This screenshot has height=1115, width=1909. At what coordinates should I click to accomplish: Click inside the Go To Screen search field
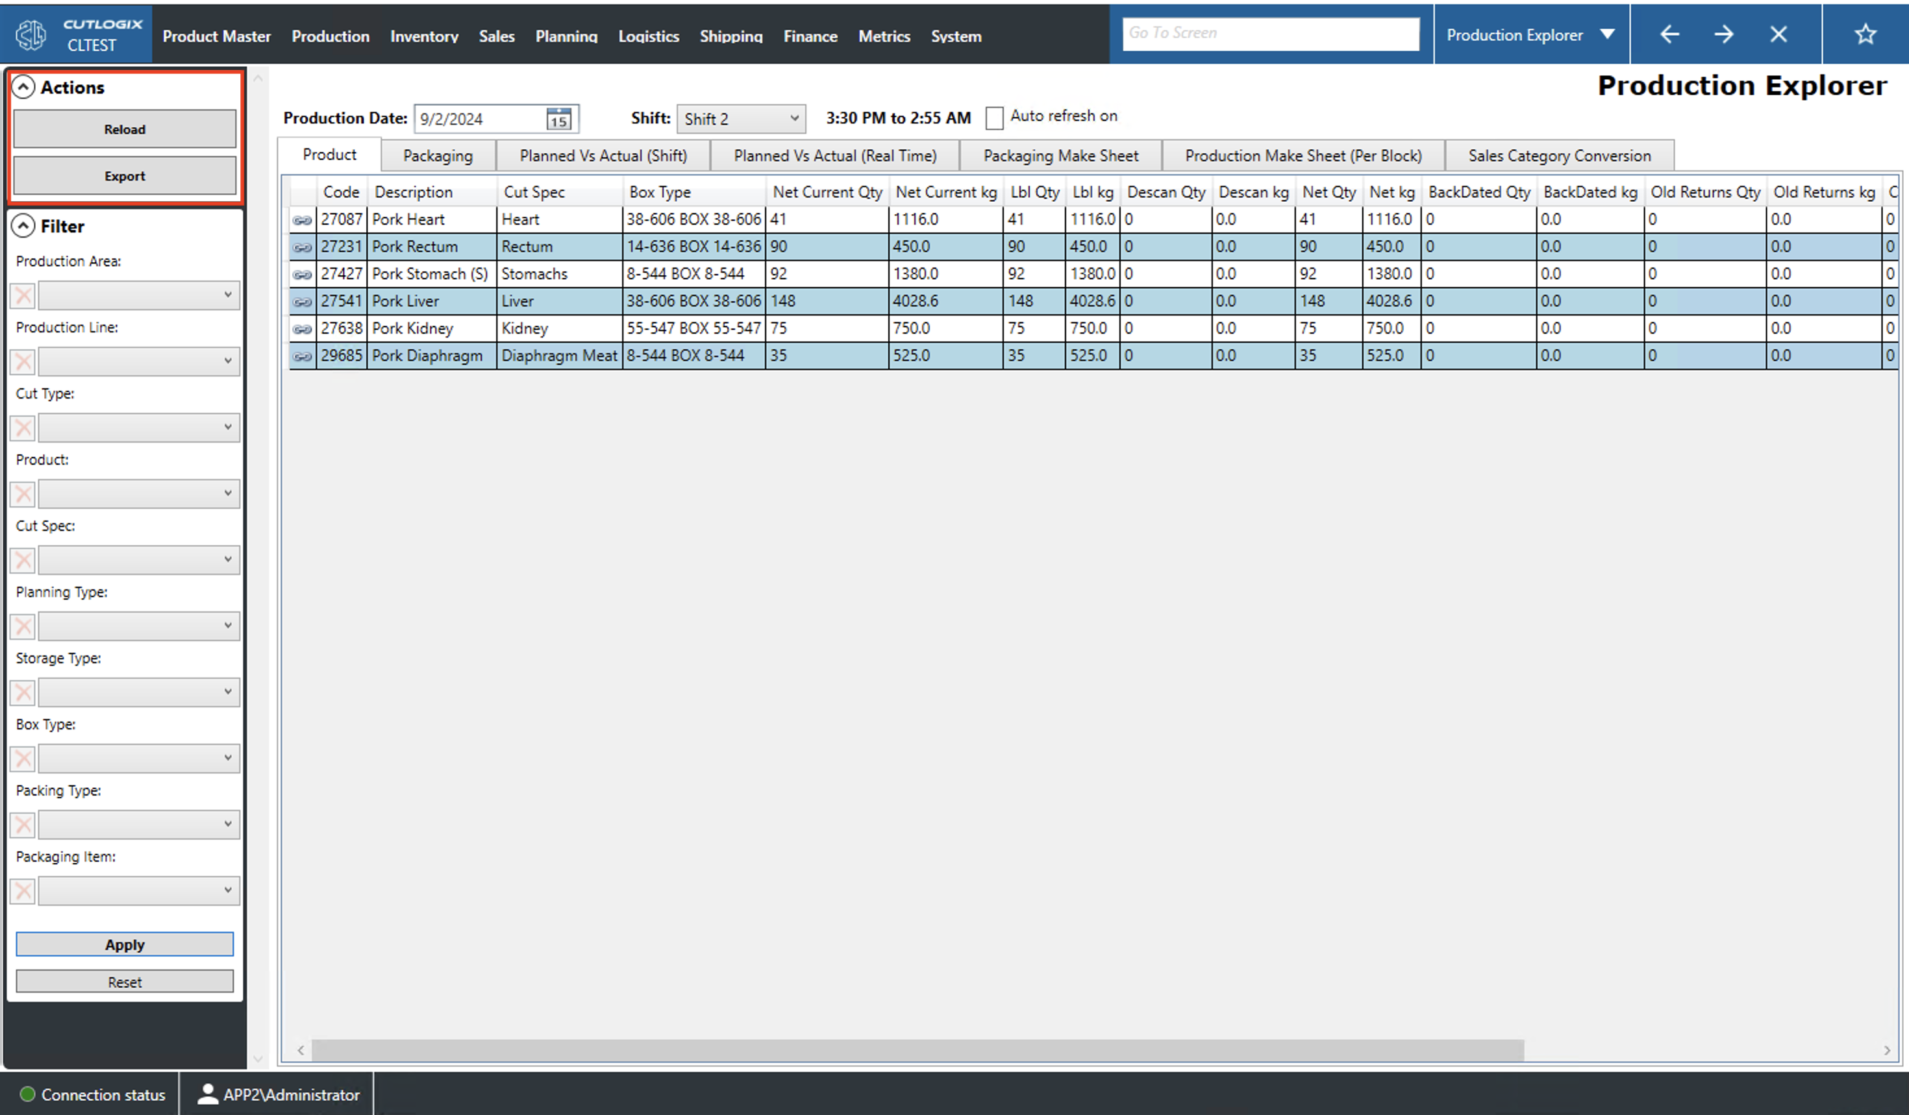pyautogui.click(x=1271, y=32)
